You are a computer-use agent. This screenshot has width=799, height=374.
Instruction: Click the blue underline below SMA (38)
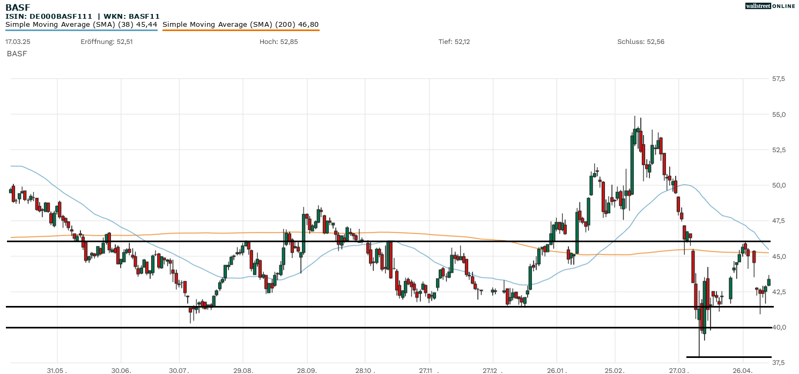coord(82,30)
